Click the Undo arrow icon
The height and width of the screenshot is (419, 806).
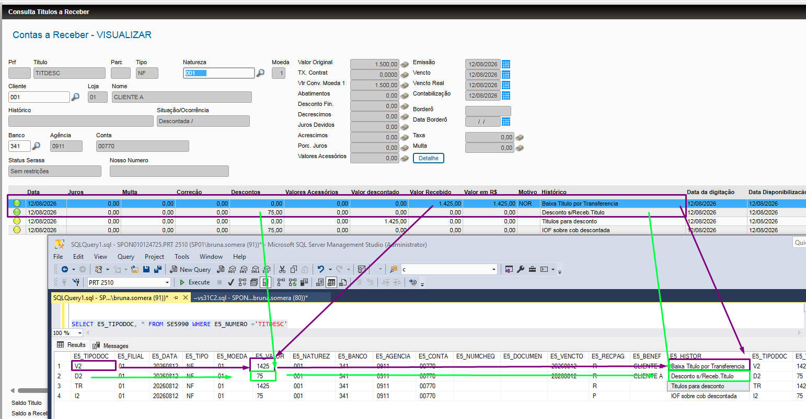(x=321, y=269)
